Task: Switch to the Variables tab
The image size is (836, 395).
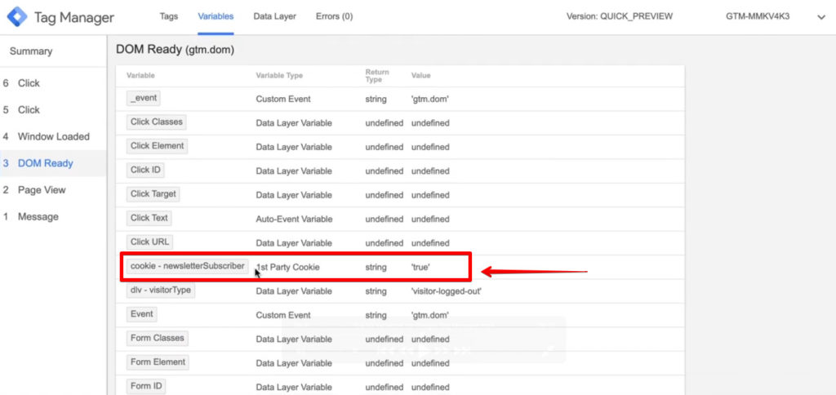Action: pos(216,16)
